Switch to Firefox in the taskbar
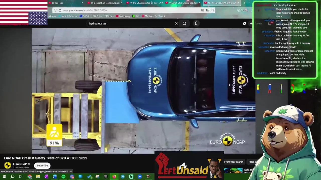Image resolution: width=321 pixels, height=180 pixels. coord(114,177)
